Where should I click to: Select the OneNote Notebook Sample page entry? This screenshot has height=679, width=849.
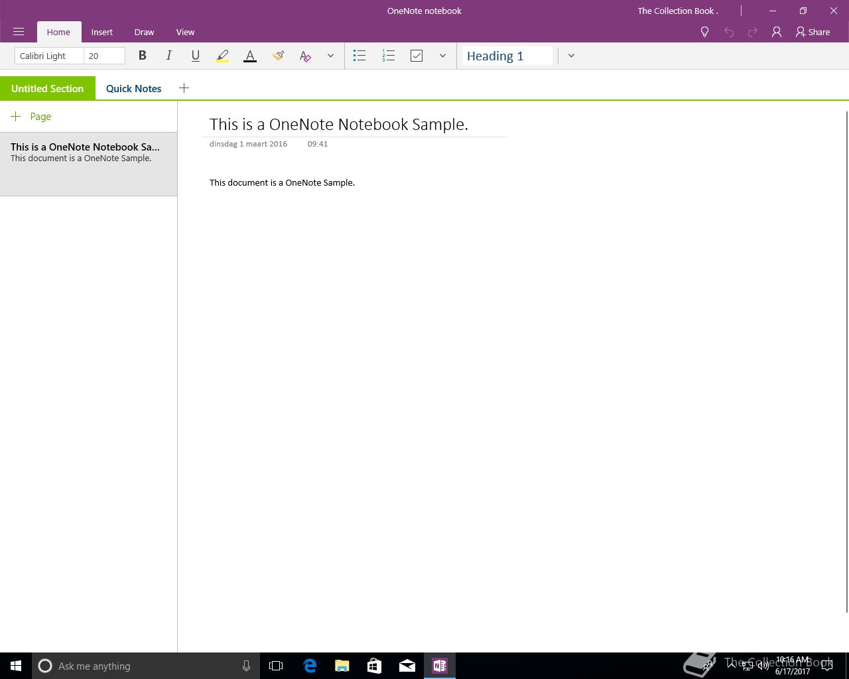click(88, 164)
